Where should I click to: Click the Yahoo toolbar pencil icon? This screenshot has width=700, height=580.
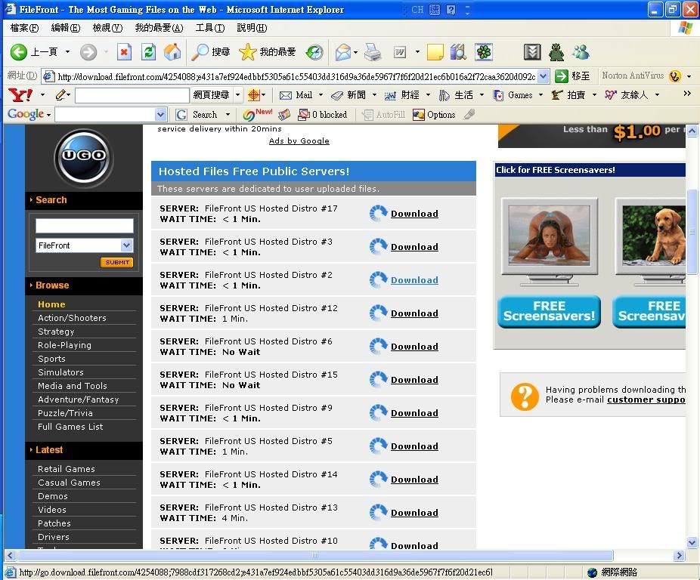60,94
